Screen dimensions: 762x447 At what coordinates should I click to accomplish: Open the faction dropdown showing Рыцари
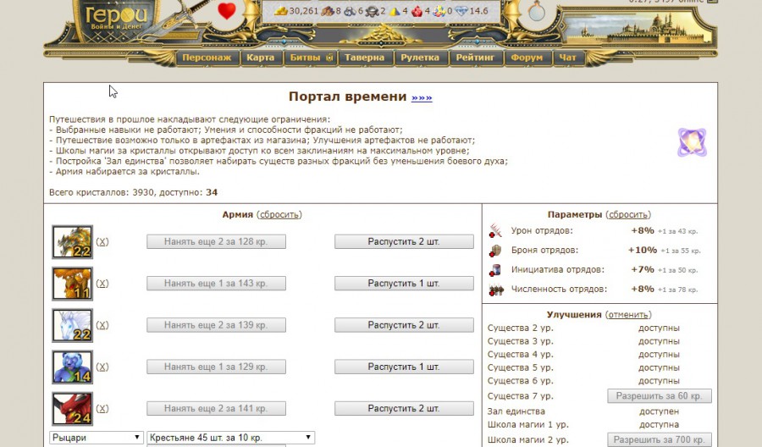click(x=96, y=438)
